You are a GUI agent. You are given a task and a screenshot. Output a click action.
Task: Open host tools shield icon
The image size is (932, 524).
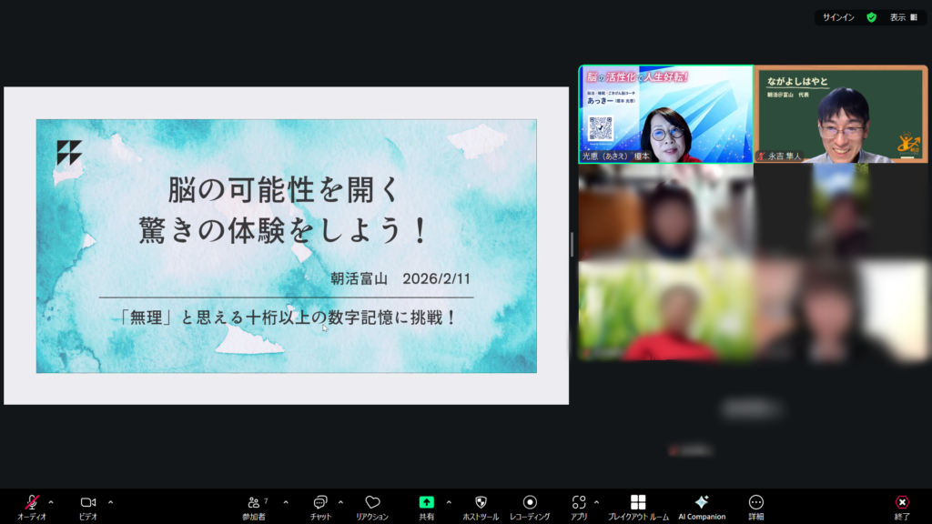tap(481, 503)
